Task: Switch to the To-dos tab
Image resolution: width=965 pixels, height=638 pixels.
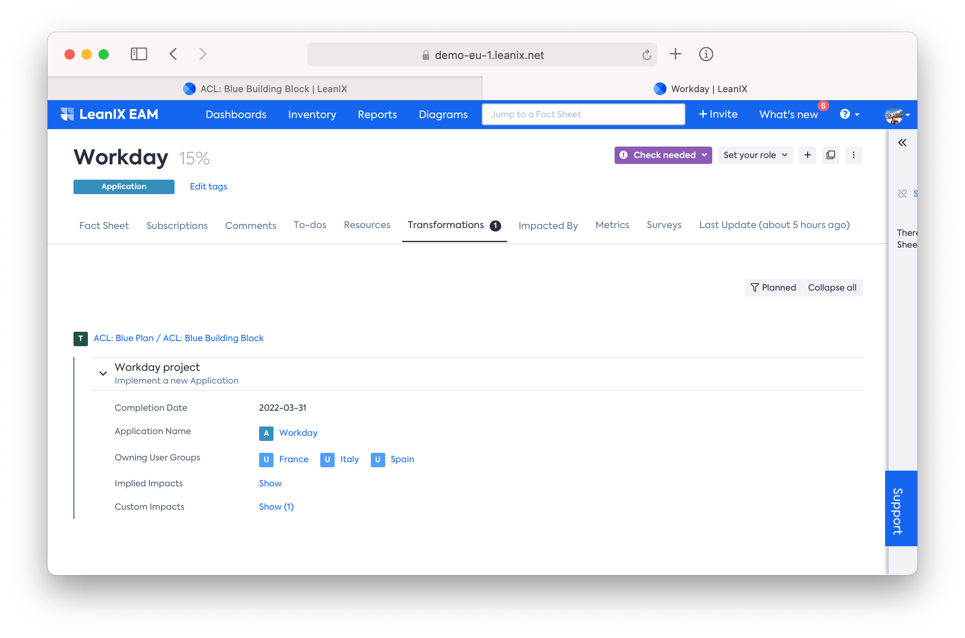Action: point(310,225)
